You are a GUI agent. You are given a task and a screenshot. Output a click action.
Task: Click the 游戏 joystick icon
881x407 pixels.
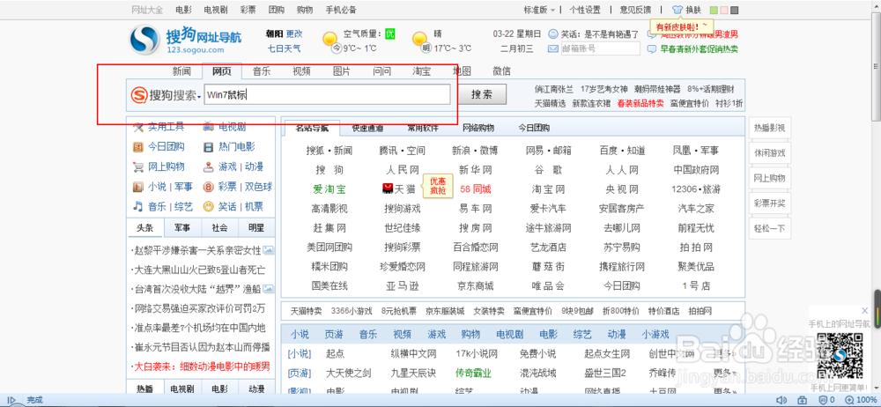pos(209,167)
